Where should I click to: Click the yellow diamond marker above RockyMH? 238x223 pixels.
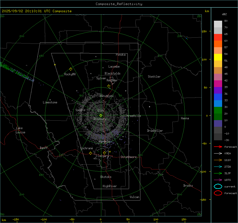pyautogui.click(x=71, y=69)
